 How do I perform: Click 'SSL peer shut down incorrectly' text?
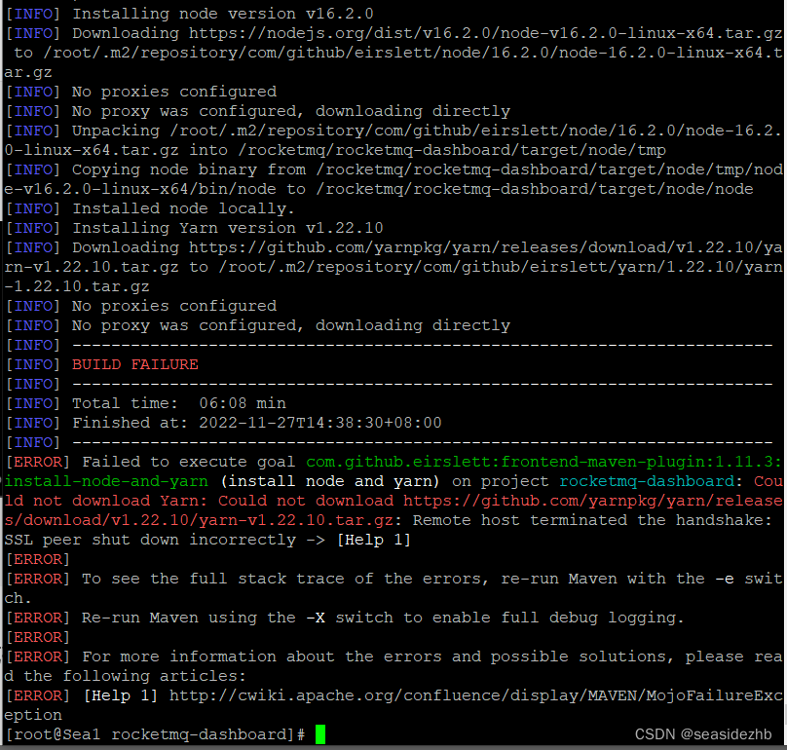point(150,540)
